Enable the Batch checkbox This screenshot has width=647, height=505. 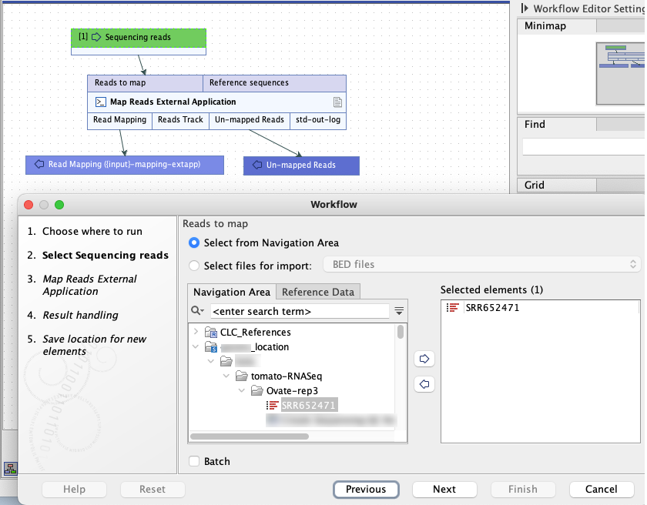(x=193, y=461)
